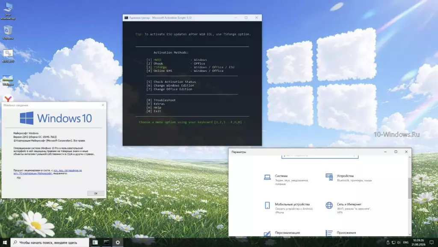The width and height of the screenshot is (438, 247).
Task: Open 'Персонализация' in Settings
Action: (x=282, y=233)
